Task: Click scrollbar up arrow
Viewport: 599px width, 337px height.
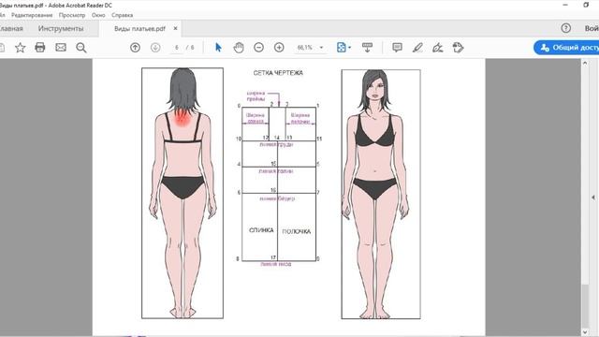Action: (585, 63)
